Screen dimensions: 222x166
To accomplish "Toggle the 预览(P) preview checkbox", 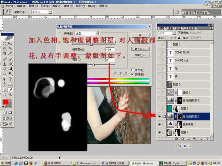I will pyautogui.click(x=132, y=74).
